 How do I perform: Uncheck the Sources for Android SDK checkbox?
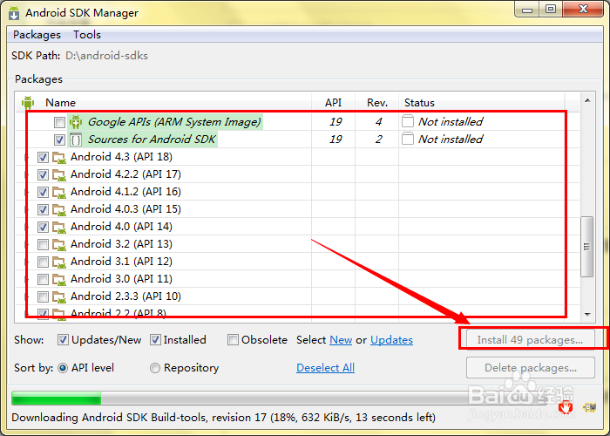pyautogui.click(x=59, y=140)
